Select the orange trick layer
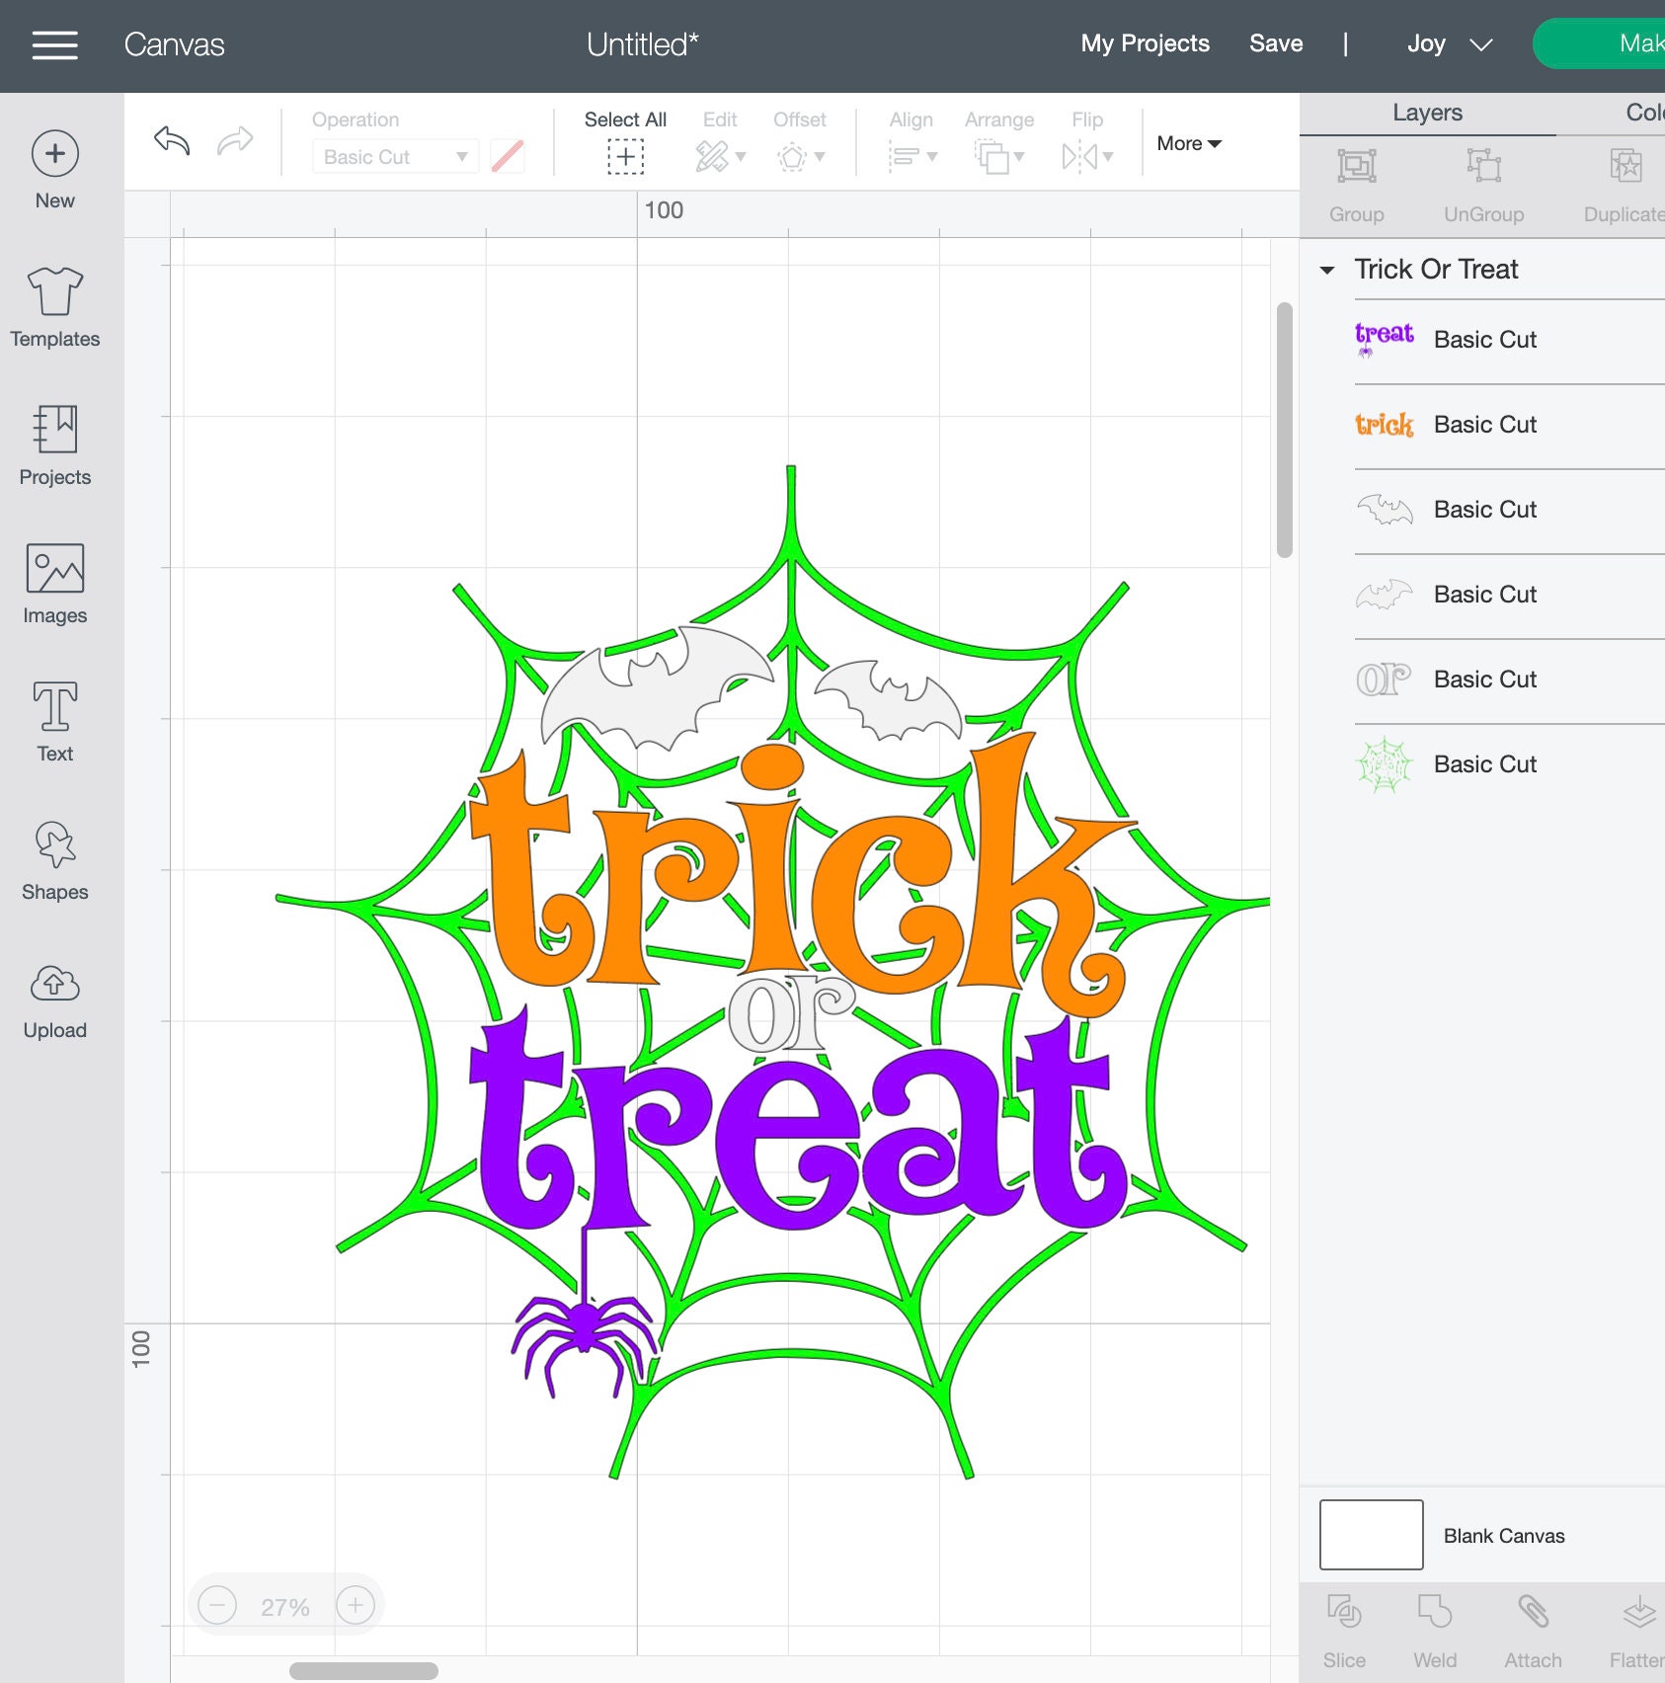The width and height of the screenshot is (1665, 1683). [1509, 425]
